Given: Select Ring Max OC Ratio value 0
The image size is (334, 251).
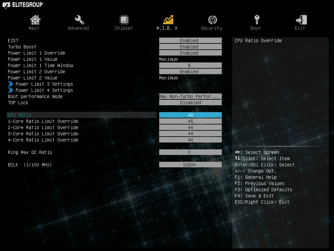Looking at the screenshot, I should (x=190, y=152).
